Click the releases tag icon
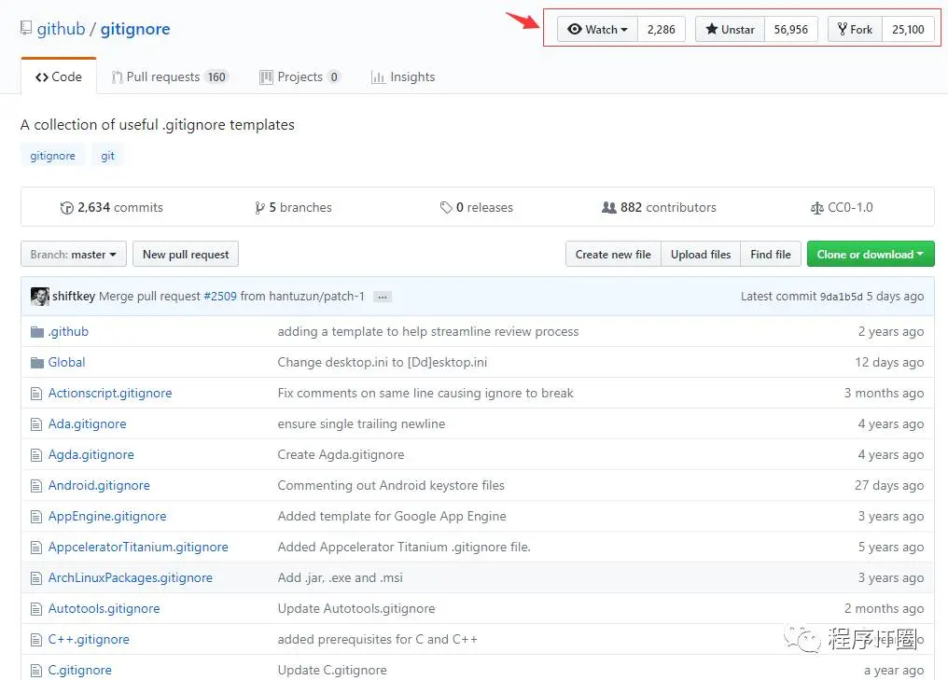This screenshot has width=948, height=680. [x=446, y=208]
